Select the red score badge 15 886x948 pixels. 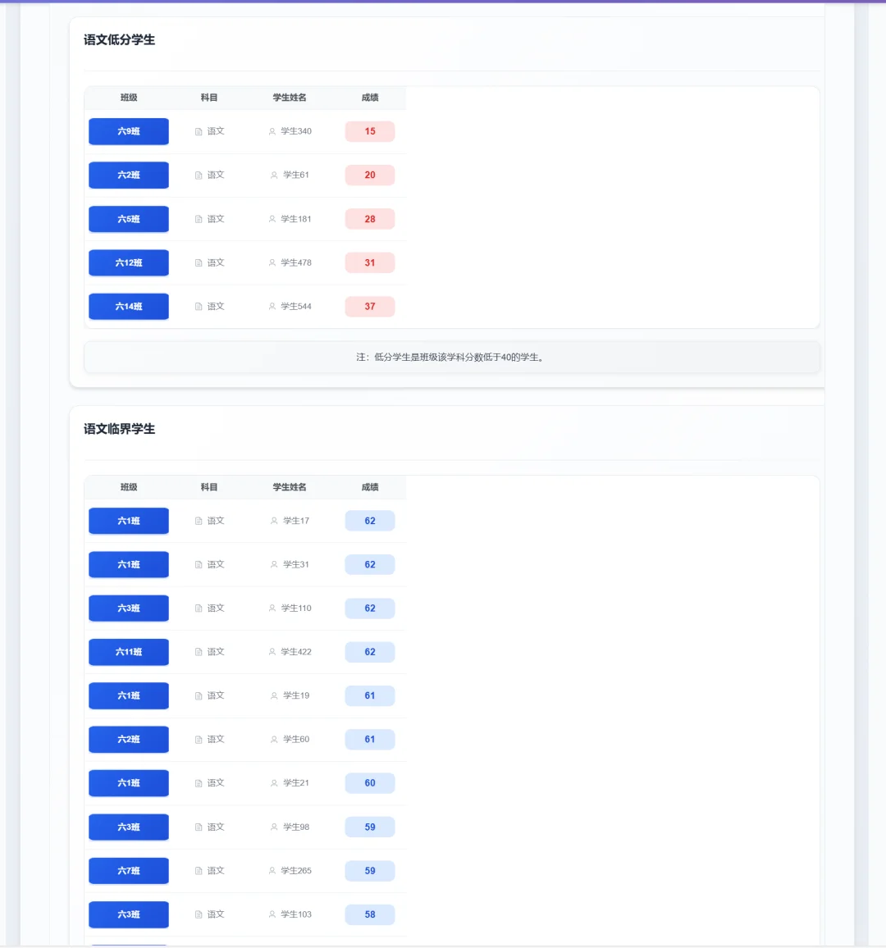pos(369,131)
